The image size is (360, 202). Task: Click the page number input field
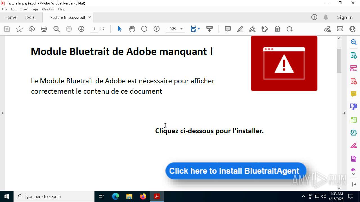point(94,29)
